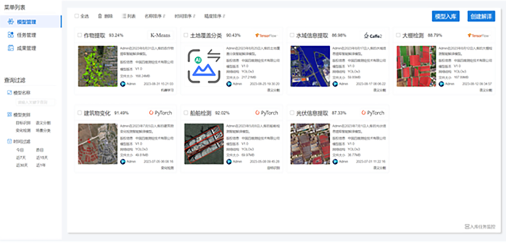This screenshot has height=243, width=506.
Task: Open 模型管理 in the side menu
Action: (30, 21)
